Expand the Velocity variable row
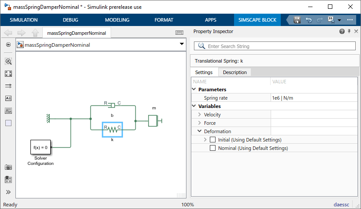This screenshot has width=361, height=209. click(200, 115)
